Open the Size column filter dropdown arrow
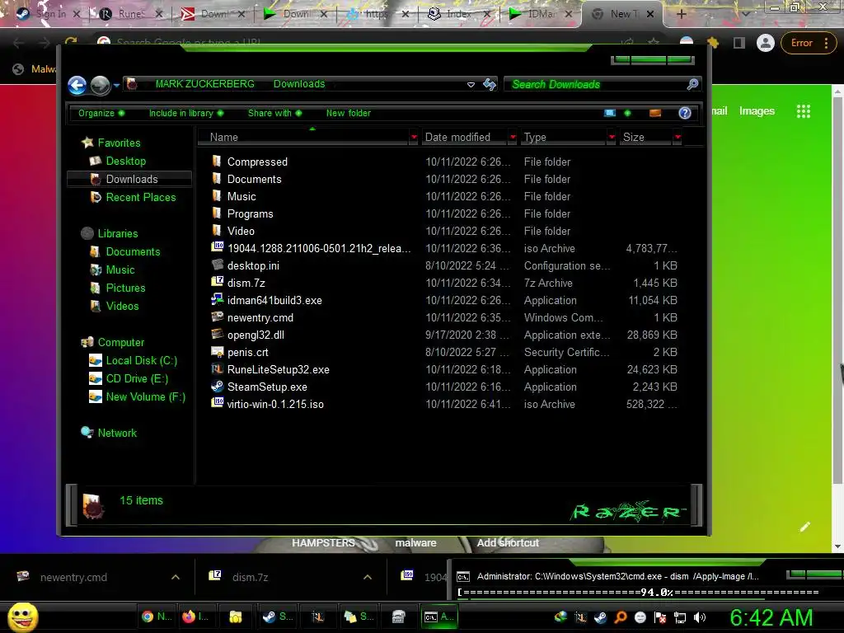 (678, 138)
